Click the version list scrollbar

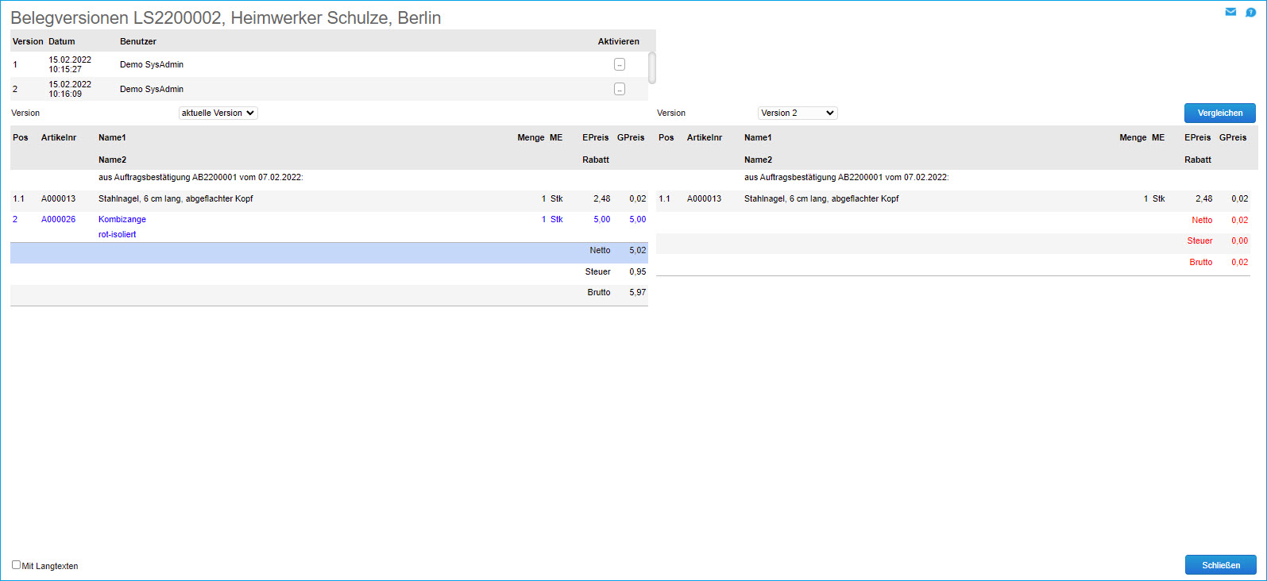click(x=652, y=67)
